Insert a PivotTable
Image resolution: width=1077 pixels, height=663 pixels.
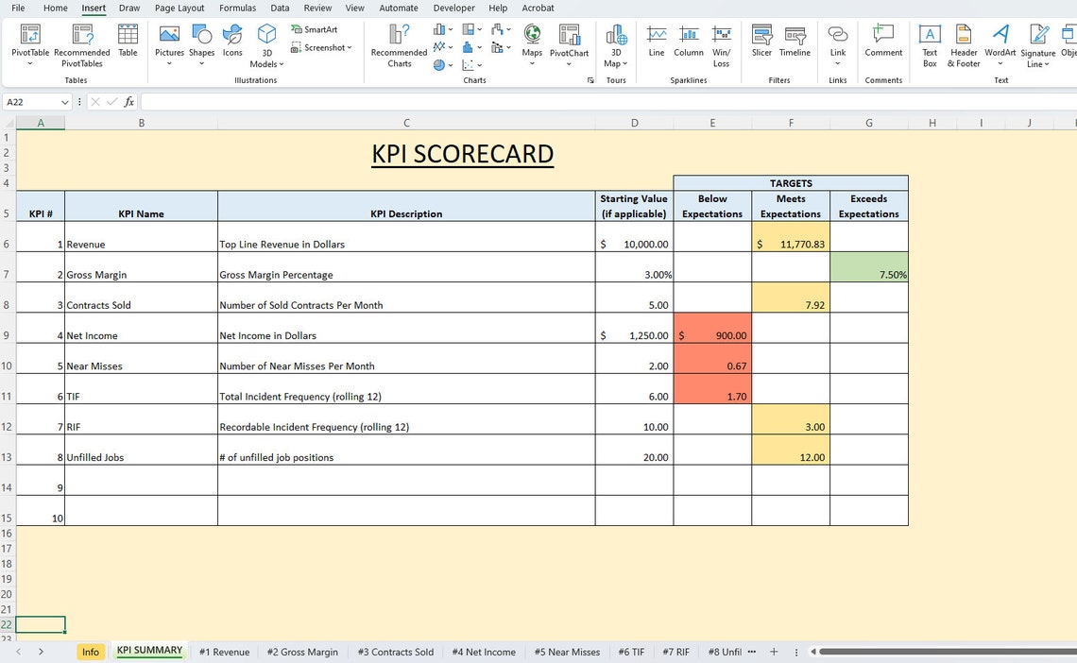click(x=29, y=44)
